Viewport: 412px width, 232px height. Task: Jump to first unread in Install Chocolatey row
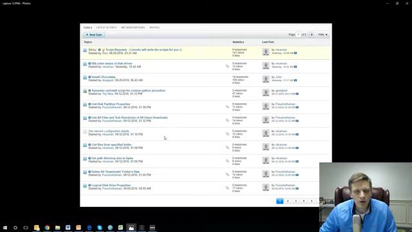coord(89,77)
